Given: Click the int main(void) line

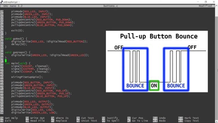Looking at the screenshot, I should [x=18, y=63].
